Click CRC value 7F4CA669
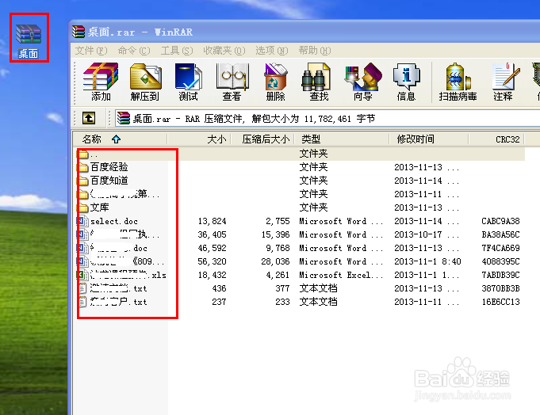The height and width of the screenshot is (415, 540). (x=500, y=248)
